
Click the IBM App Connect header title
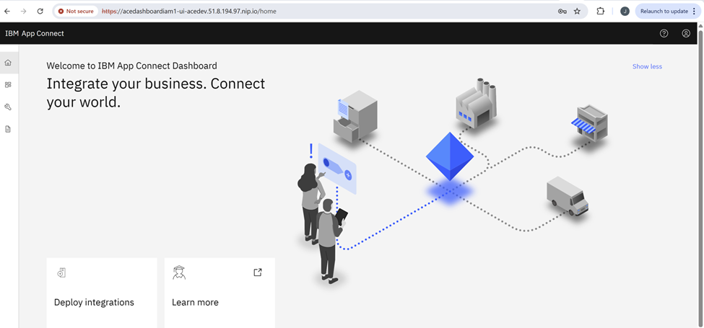tap(35, 33)
